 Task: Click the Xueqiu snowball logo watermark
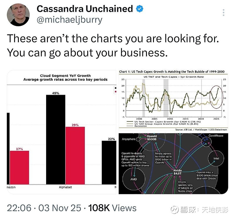tap(176, 209)
